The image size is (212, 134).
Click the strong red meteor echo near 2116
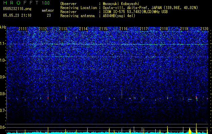tap(122, 94)
